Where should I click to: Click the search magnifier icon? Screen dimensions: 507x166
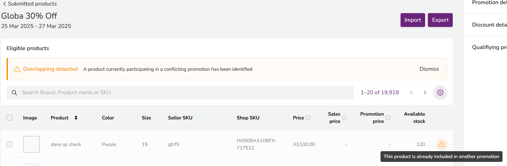click(15, 92)
